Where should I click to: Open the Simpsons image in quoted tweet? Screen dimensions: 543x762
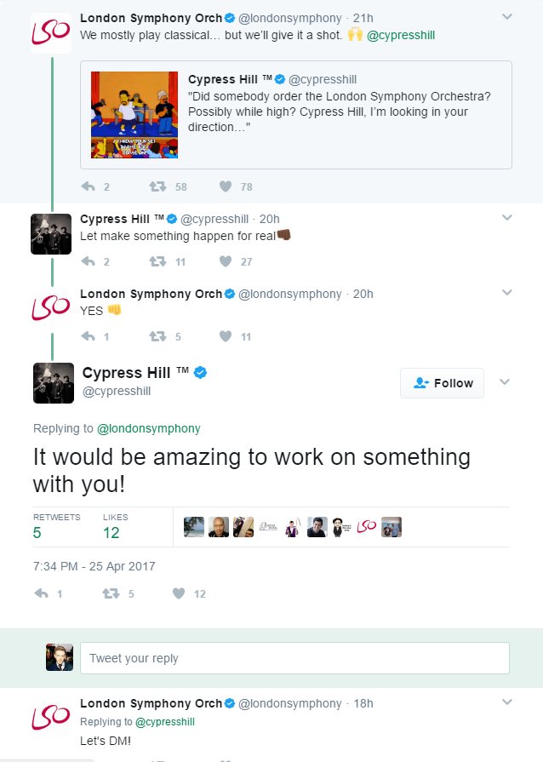click(135, 115)
